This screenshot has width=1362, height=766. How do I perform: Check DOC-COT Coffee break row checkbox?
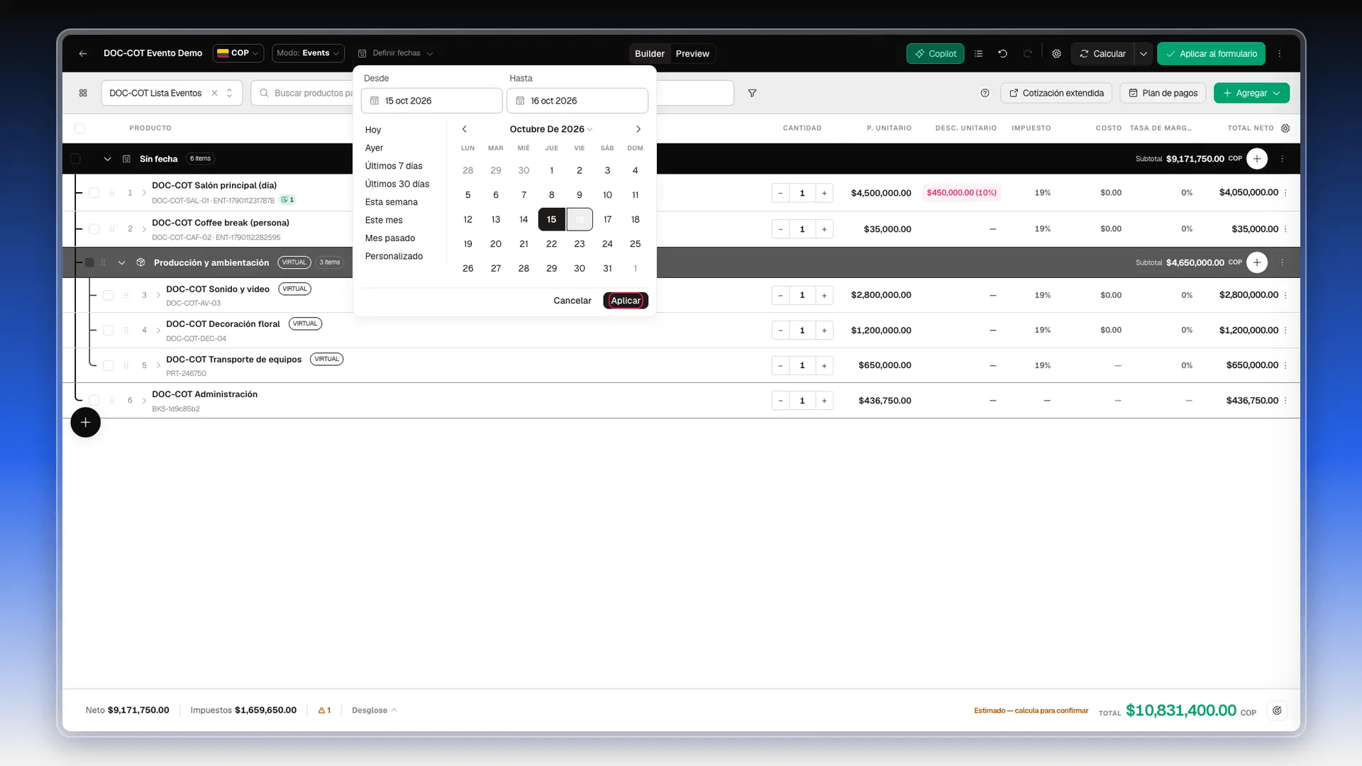94,229
